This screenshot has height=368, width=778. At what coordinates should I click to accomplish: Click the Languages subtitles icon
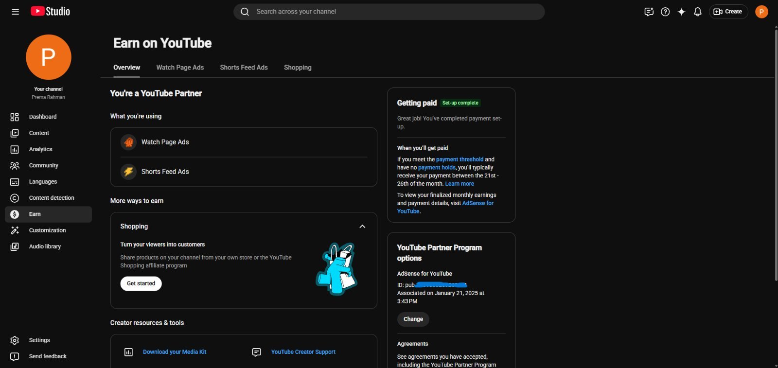[15, 182]
